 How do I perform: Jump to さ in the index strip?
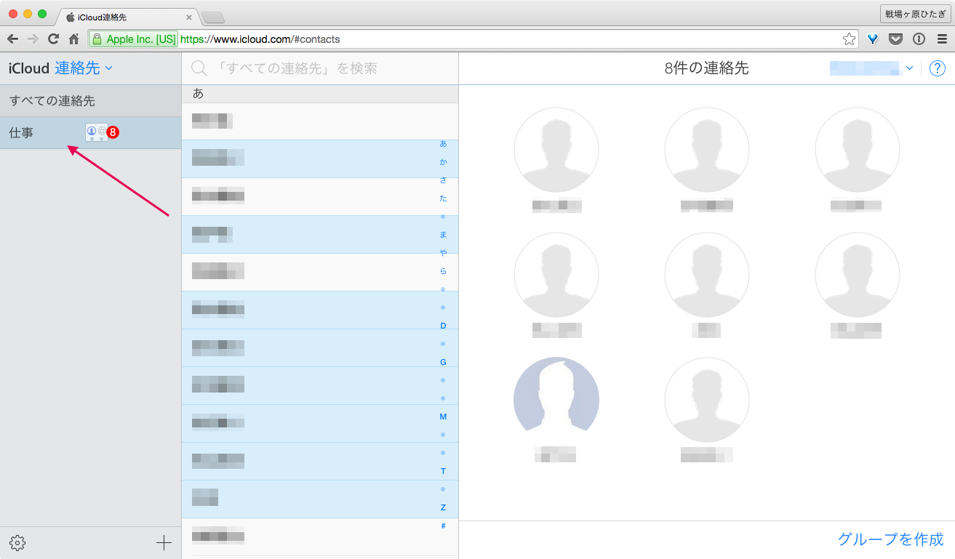pyautogui.click(x=443, y=180)
